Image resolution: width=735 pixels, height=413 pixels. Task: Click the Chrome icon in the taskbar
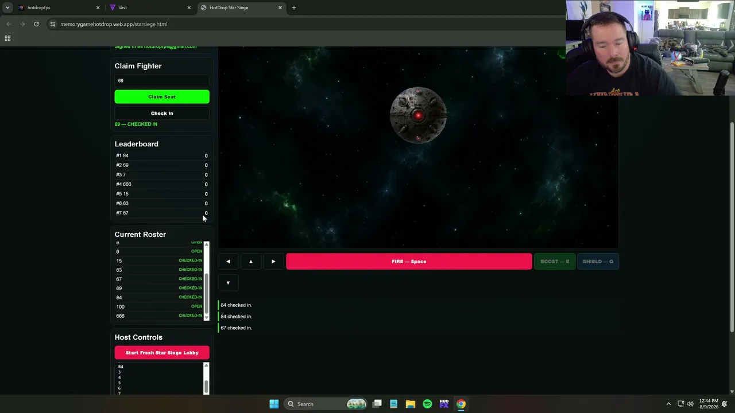(461, 404)
